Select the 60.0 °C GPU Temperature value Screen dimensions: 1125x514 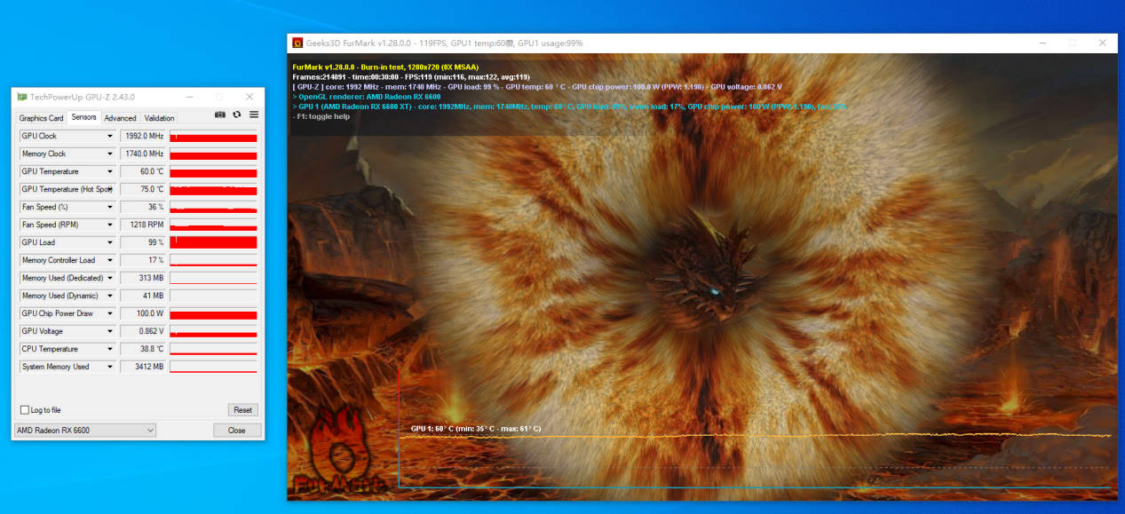pyautogui.click(x=143, y=171)
